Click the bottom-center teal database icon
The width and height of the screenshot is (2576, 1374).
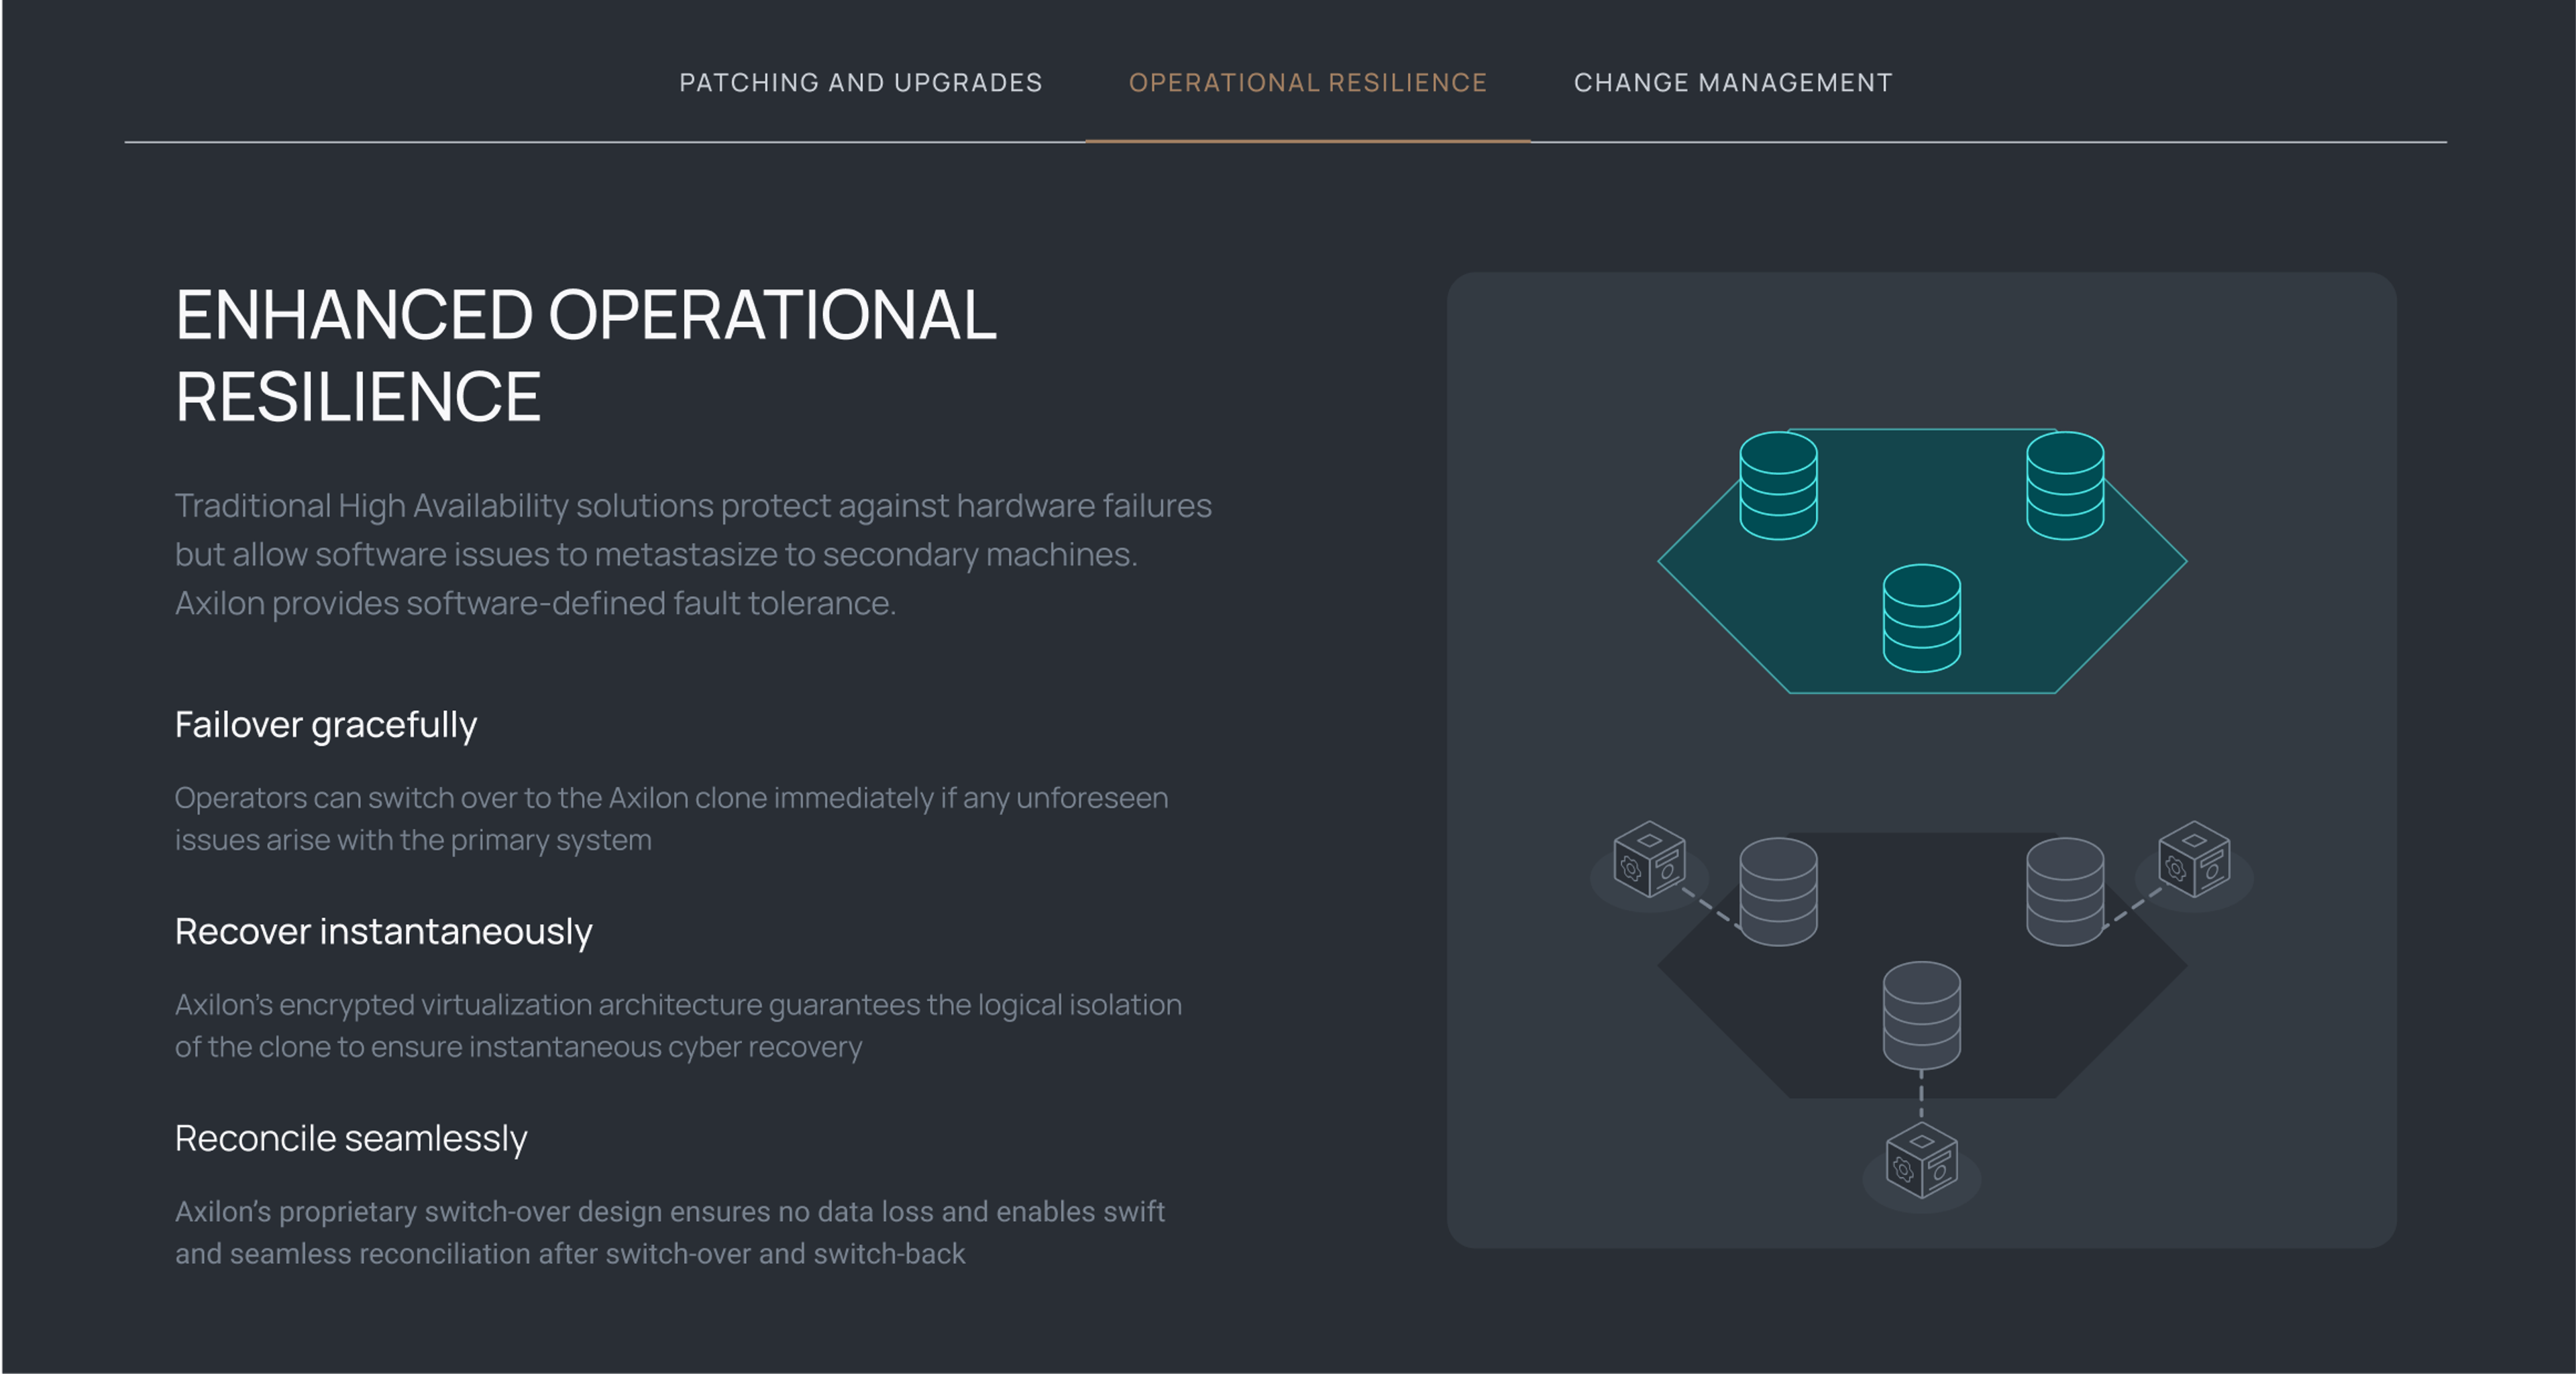1921,618
